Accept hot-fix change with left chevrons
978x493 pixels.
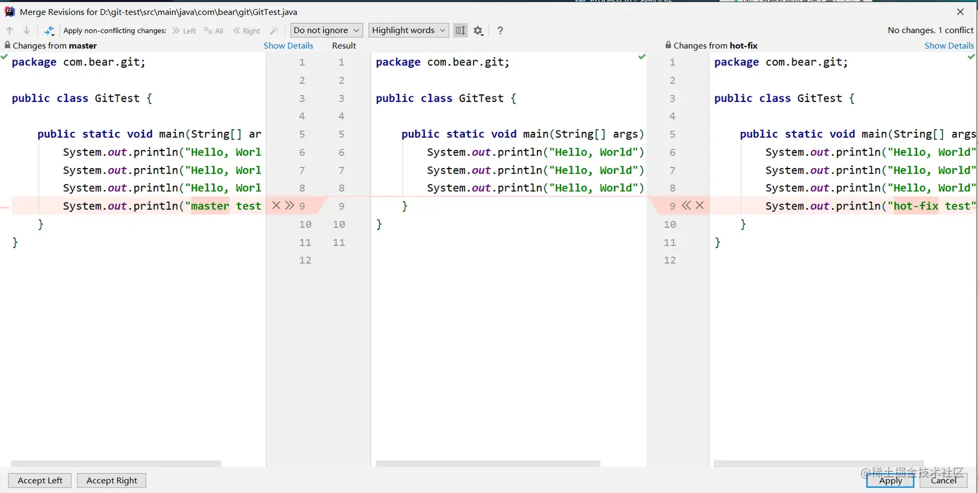[x=686, y=205]
